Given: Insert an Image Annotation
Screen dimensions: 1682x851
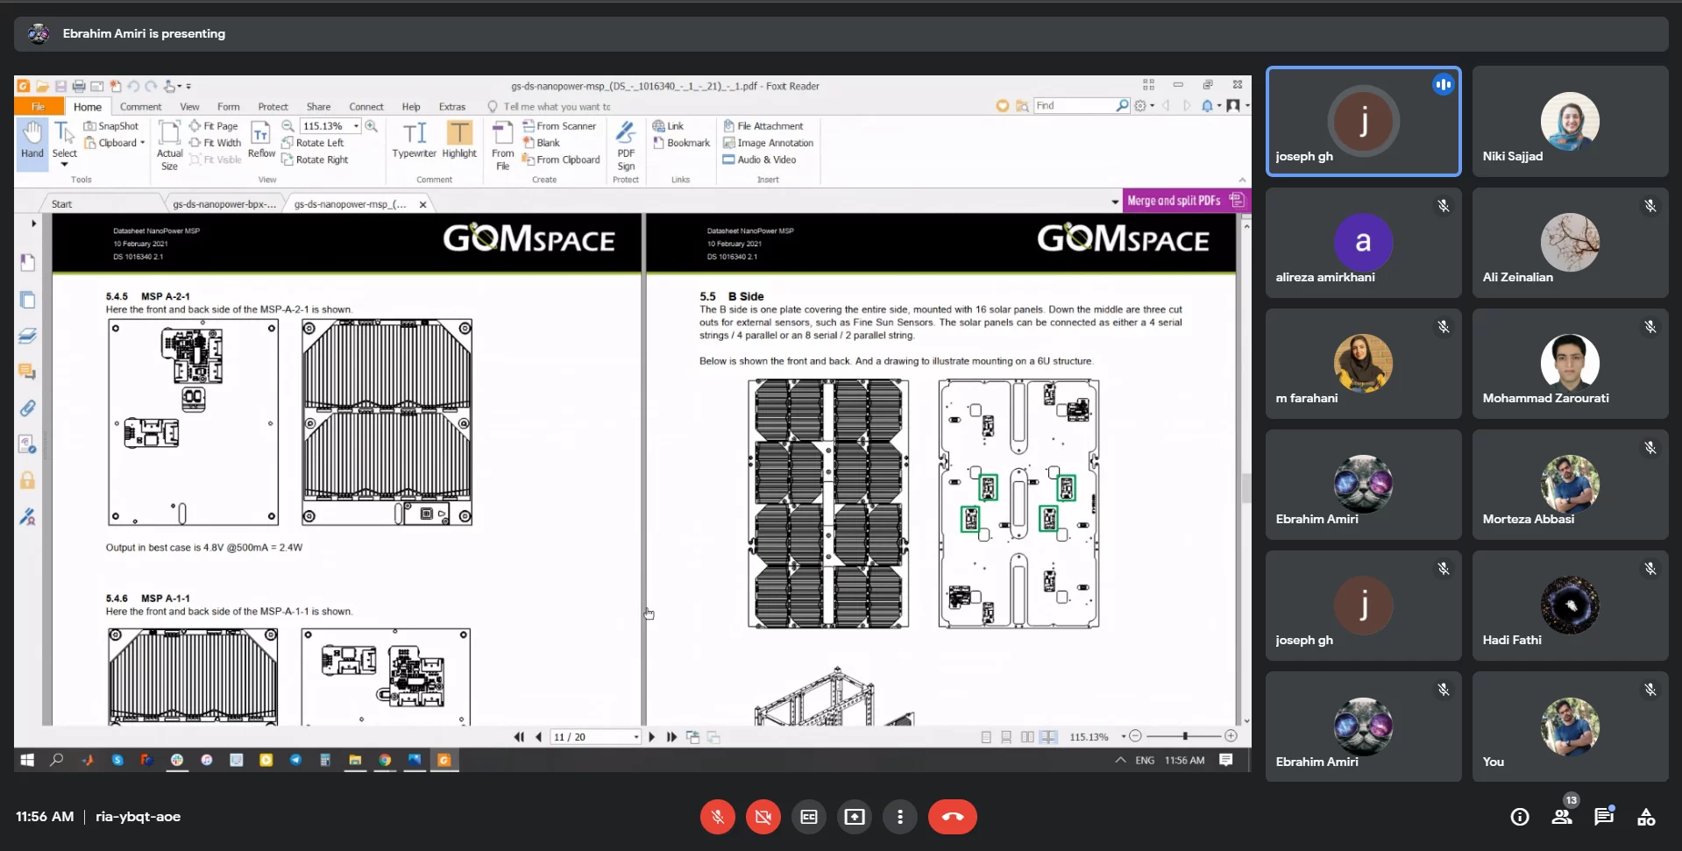Looking at the screenshot, I should point(768,143).
